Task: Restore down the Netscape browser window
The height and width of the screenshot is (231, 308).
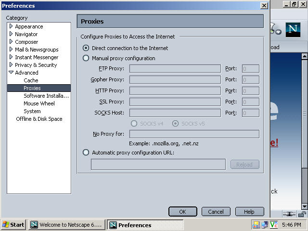Action: click(295, 4)
